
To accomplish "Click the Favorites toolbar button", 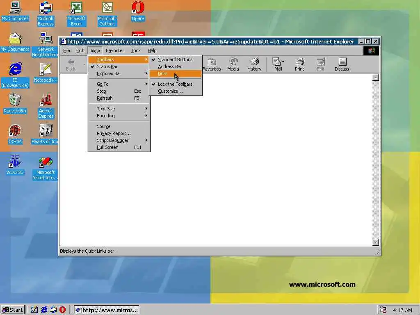I will [212, 64].
